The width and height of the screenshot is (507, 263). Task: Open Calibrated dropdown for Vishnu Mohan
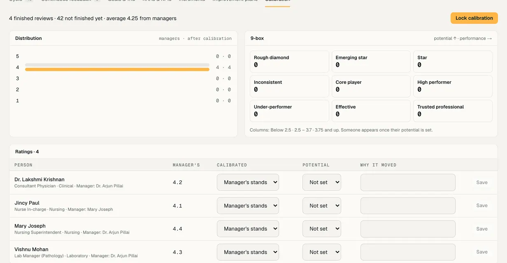(248, 252)
